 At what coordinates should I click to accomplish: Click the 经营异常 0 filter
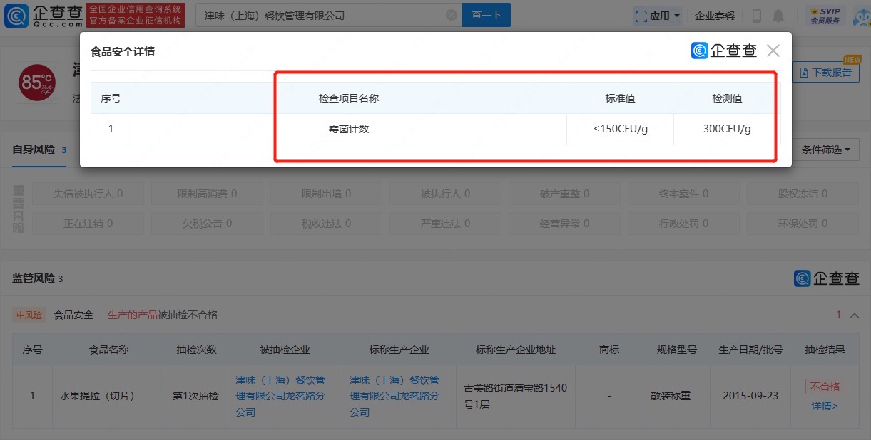[x=564, y=224]
